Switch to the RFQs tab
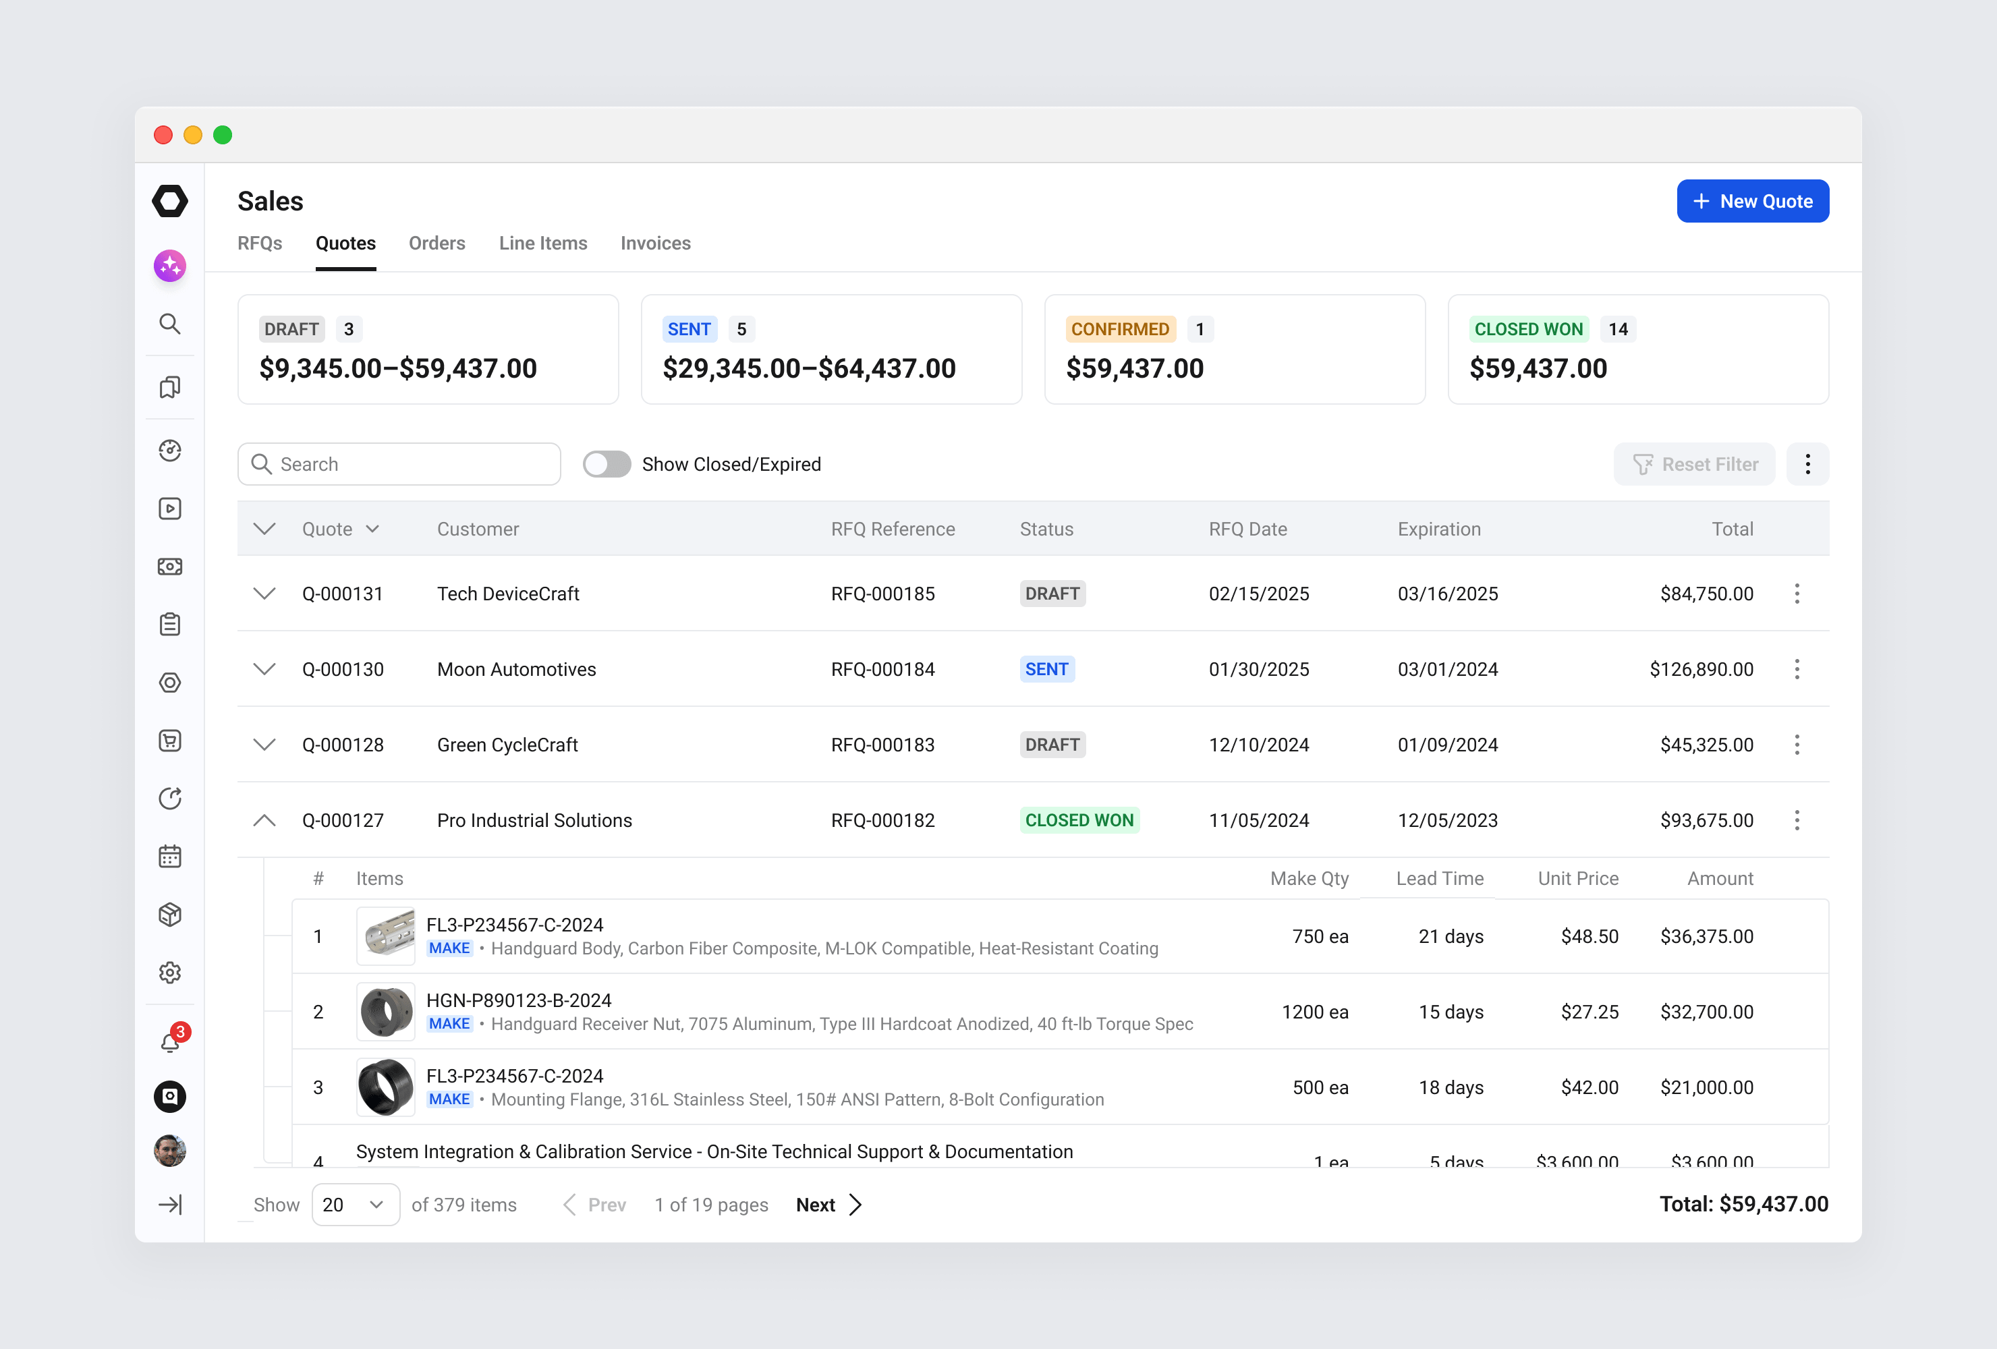Image resolution: width=1997 pixels, height=1349 pixels. pos(260,243)
